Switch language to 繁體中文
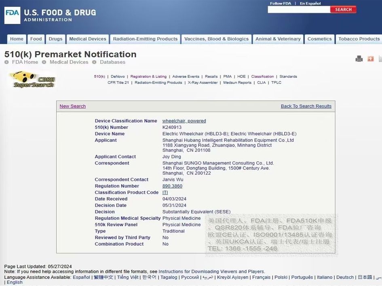 click(x=103, y=277)
